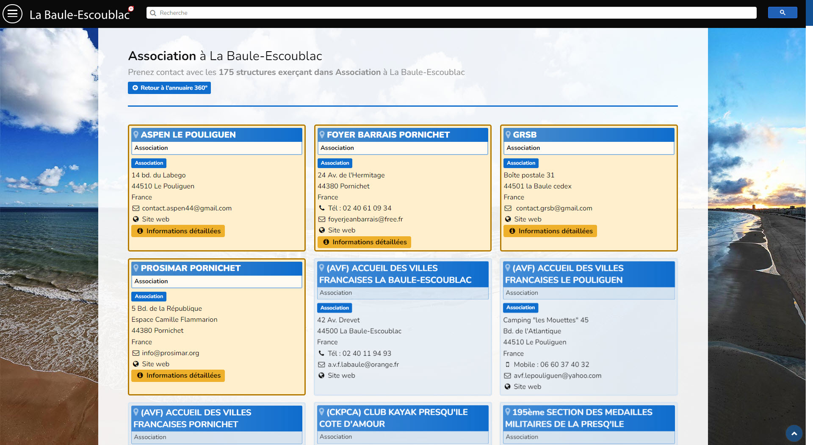
Task: Open Site web link in AVF Le Pouliguen card
Action: pyautogui.click(x=527, y=387)
